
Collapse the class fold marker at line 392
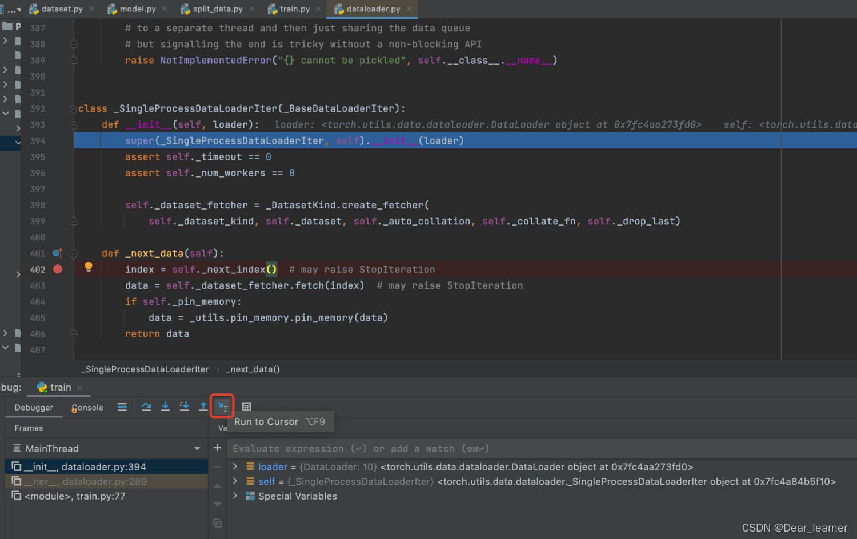click(x=74, y=108)
